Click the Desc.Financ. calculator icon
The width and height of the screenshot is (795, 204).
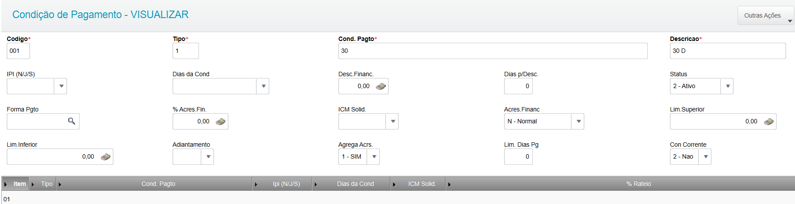coord(380,86)
